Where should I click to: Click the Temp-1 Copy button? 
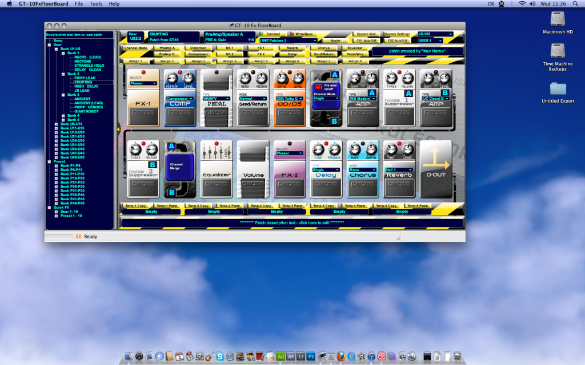(135, 205)
